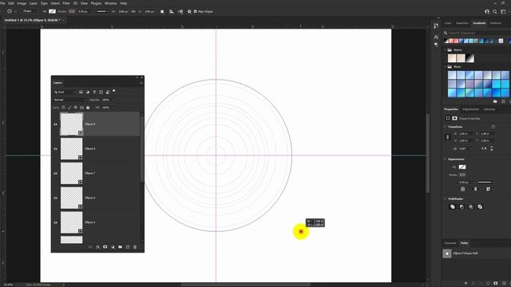Create new gradient group folder icon

[x=495, y=101]
